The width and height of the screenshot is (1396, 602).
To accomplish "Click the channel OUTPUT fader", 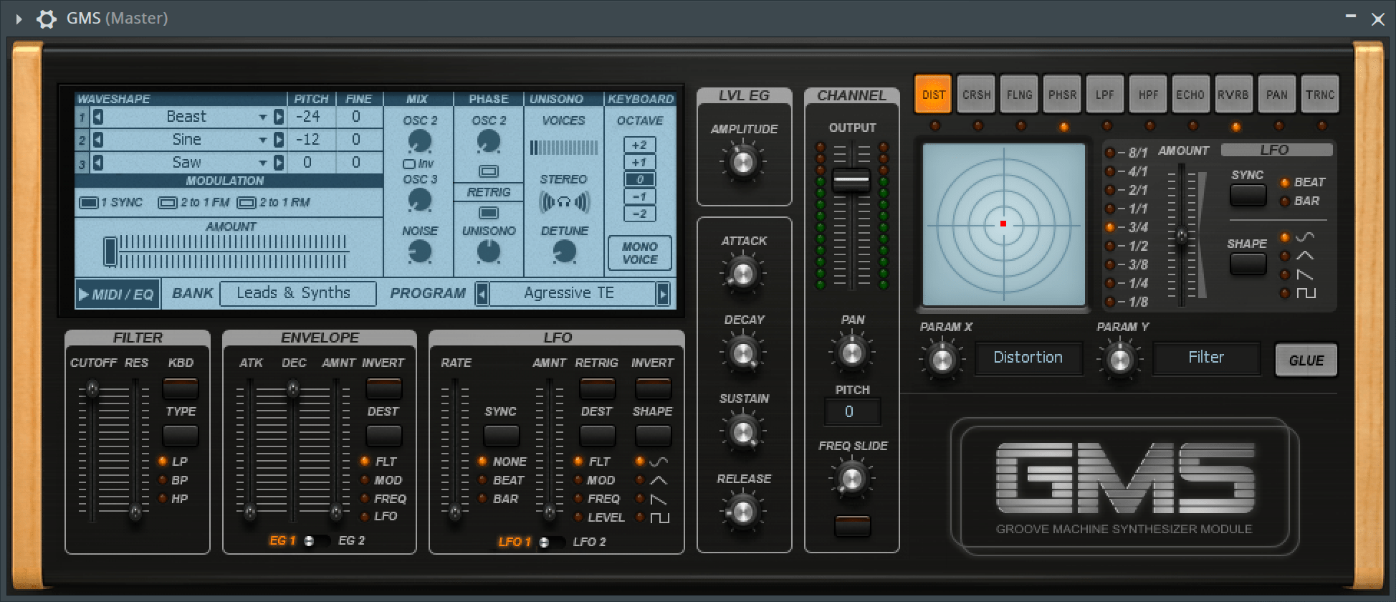I will tap(851, 180).
